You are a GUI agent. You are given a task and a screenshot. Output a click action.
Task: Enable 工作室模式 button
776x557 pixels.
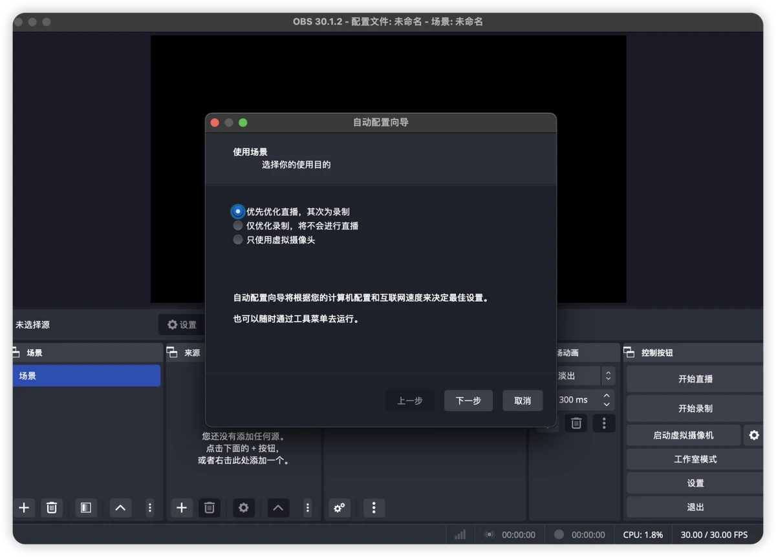click(695, 459)
